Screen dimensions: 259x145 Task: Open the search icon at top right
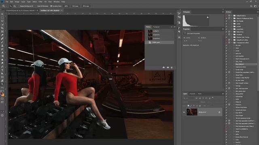click(251, 6)
